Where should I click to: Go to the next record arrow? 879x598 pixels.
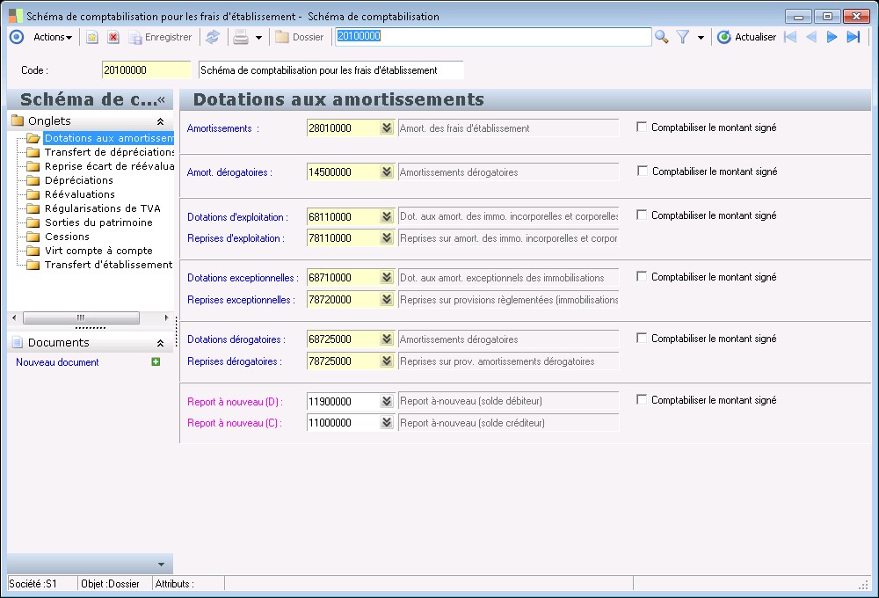pos(832,37)
